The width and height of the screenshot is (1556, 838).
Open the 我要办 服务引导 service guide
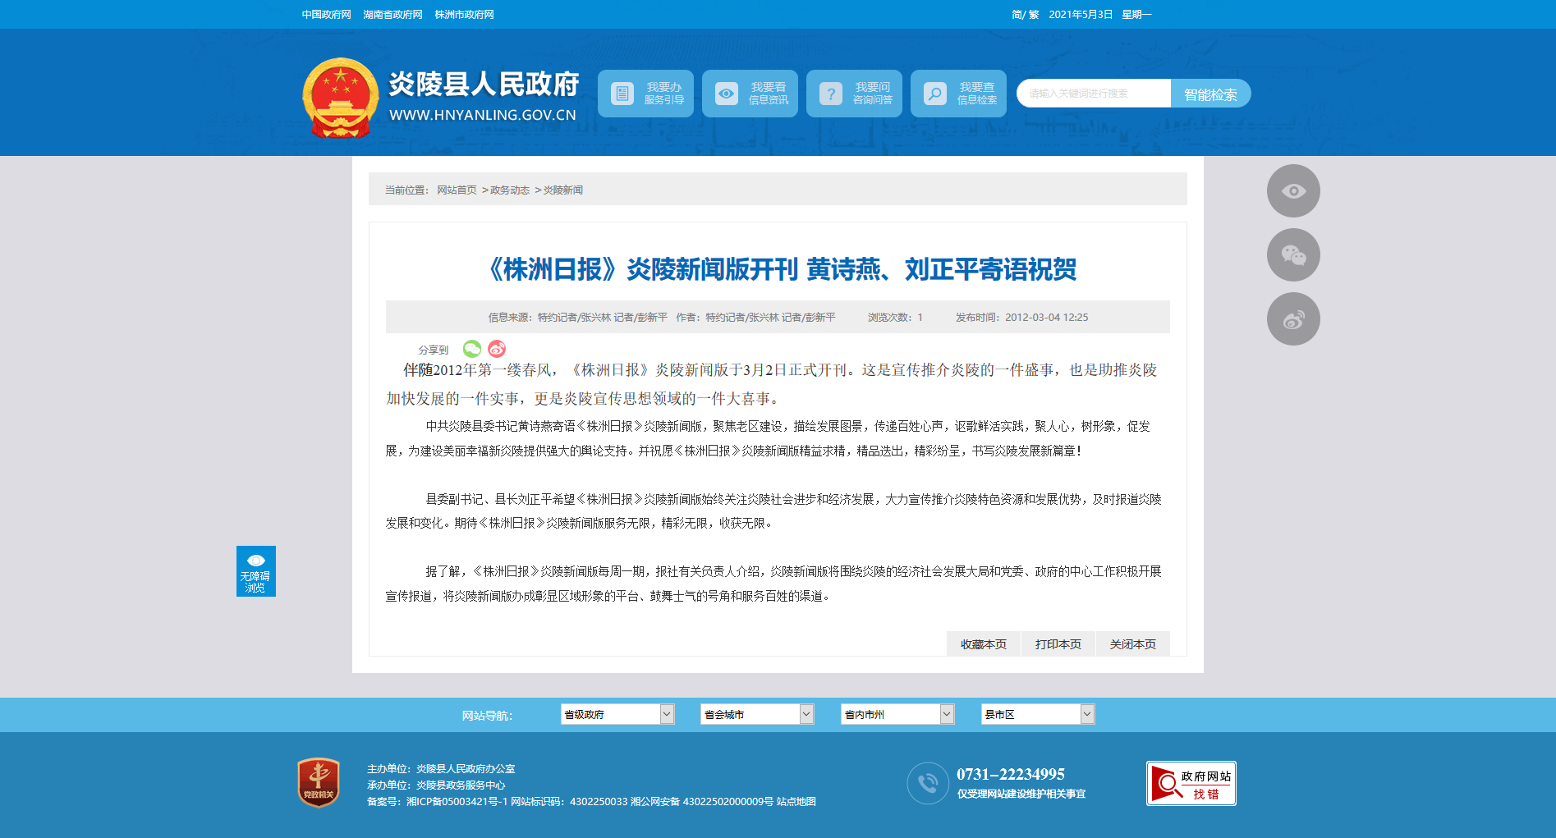pos(645,94)
